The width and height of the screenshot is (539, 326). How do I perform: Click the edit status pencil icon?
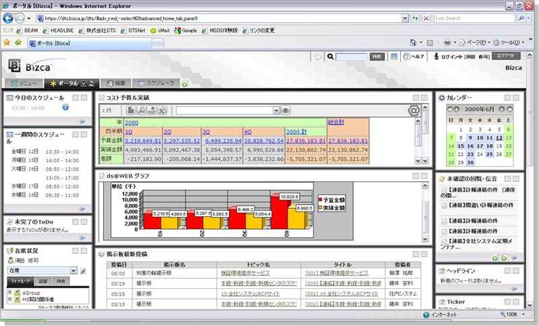click(83, 271)
